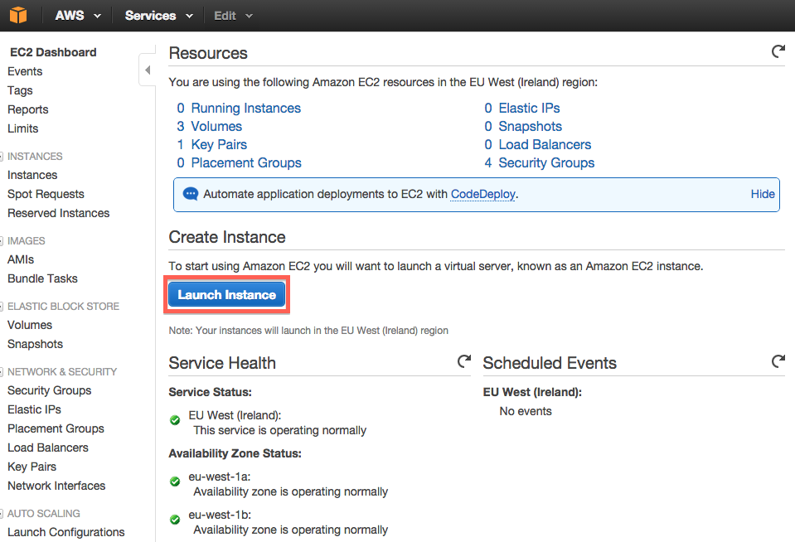Collapse the ELASTIC BLOCK STORE section
Viewport: 795px width, 542px height.
(2, 307)
